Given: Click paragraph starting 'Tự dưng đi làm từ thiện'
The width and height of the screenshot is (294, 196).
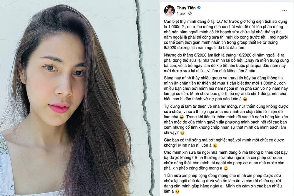Looking at the screenshot, I should (226, 119).
